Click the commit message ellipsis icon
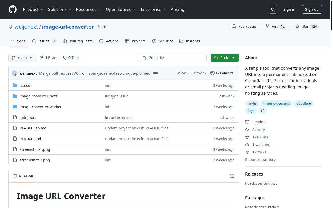The height and width of the screenshot is (208, 333). pyautogui.click(x=156, y=73)
